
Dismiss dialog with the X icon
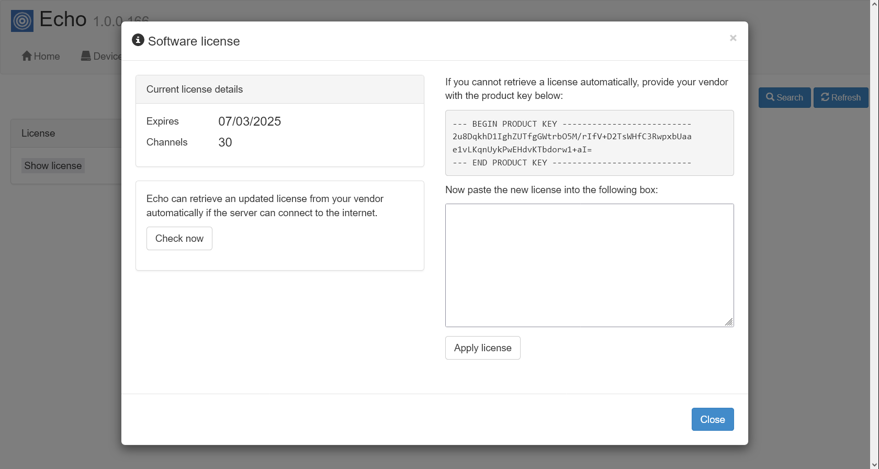(733, 38)
